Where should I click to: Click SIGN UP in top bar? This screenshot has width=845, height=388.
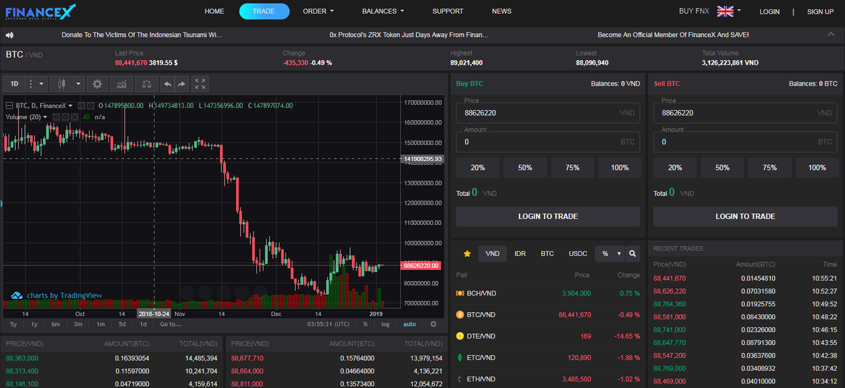coord(821,12)
